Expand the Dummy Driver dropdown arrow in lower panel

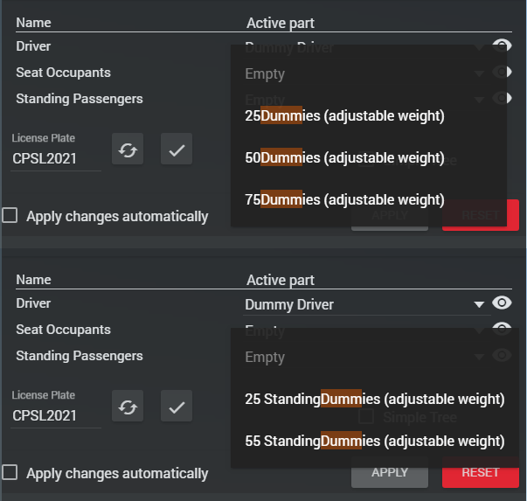click(479, 305)
